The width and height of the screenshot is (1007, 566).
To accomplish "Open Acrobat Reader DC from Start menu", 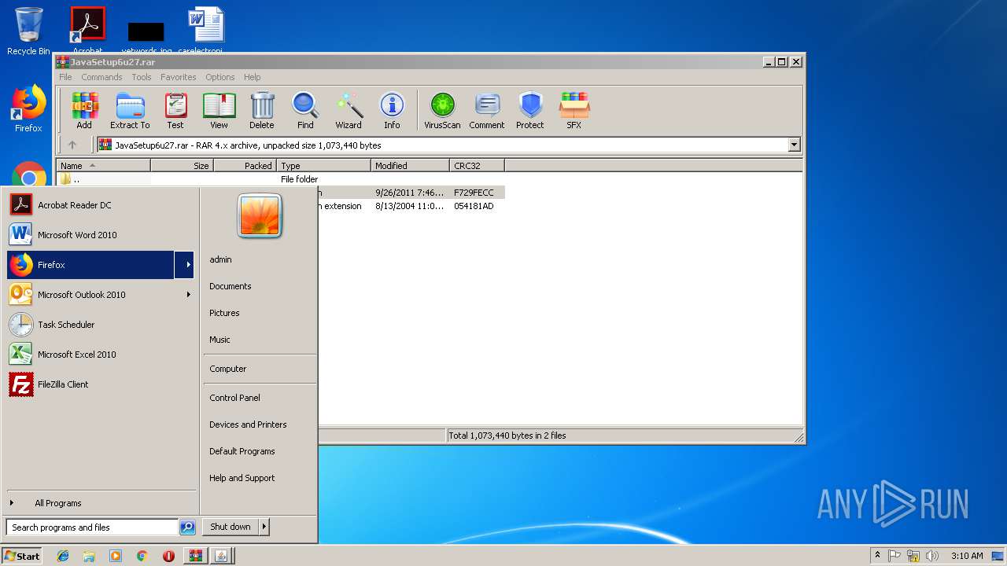I will pyautogui.click(x=101, y=205).
